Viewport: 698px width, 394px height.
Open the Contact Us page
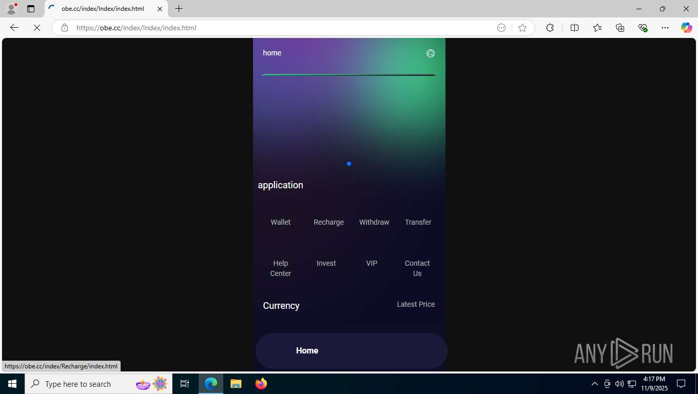pos(417,268)
